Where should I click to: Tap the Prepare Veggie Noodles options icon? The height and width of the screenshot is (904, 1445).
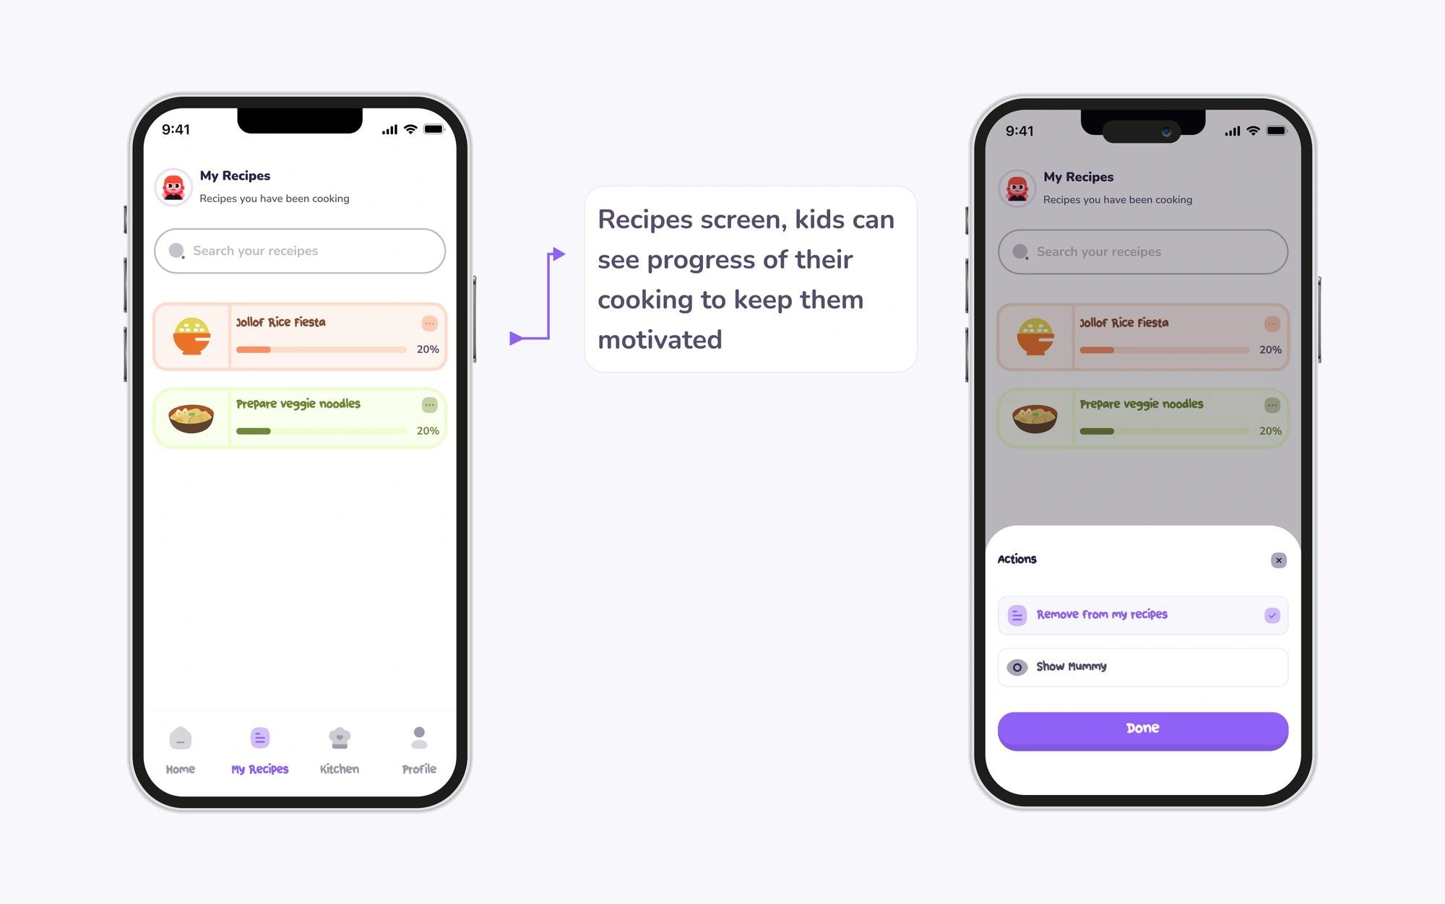tap(428, 404)
